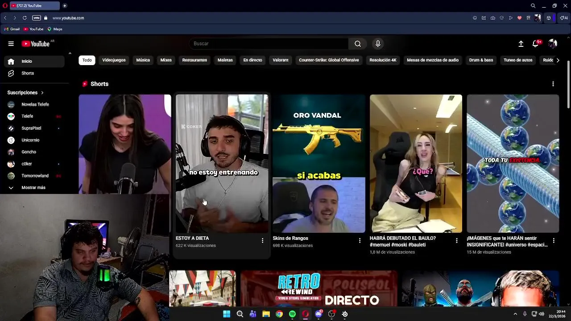Screen dimensions: 571x321
Task: Open Opera tab search magnifier
Action: [533, 6]
